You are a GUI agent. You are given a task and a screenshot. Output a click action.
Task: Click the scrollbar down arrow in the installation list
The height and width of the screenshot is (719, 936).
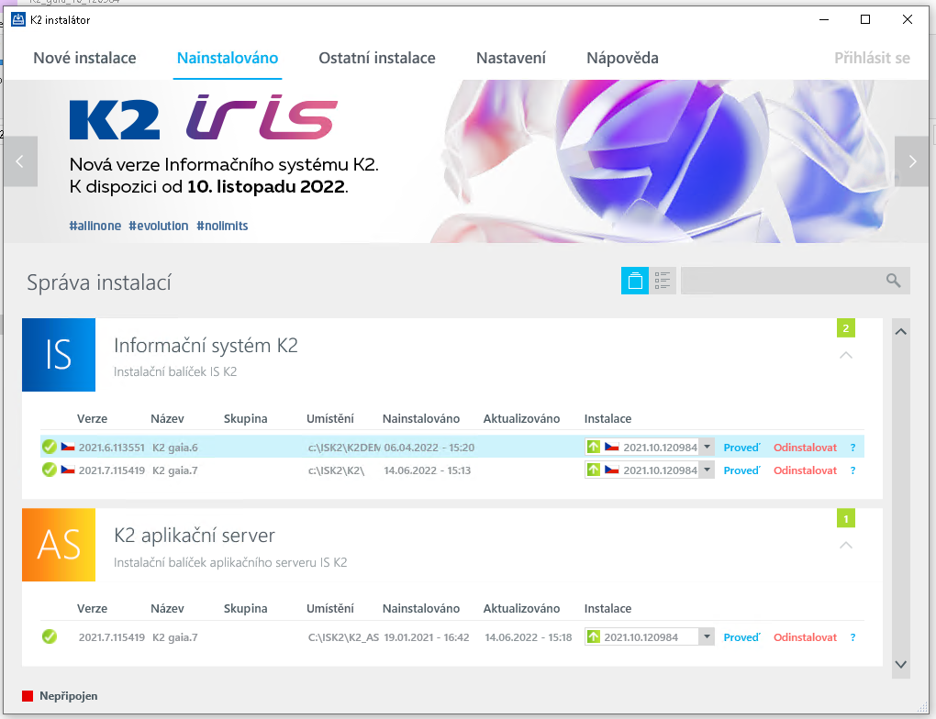tap(900, 664)
